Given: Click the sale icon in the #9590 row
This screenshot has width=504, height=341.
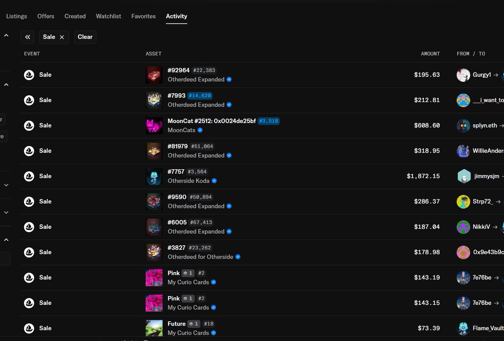Looking at the screenshot, I should 29,202.
